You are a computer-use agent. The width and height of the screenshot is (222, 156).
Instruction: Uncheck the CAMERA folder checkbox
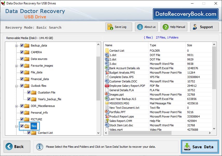(x=22, y=52)
